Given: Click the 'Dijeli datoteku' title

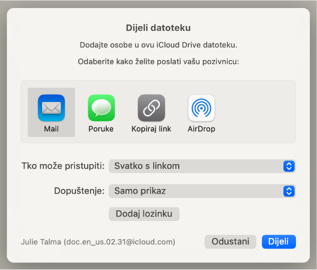Looking at the screenshot, I should point(158,28).
